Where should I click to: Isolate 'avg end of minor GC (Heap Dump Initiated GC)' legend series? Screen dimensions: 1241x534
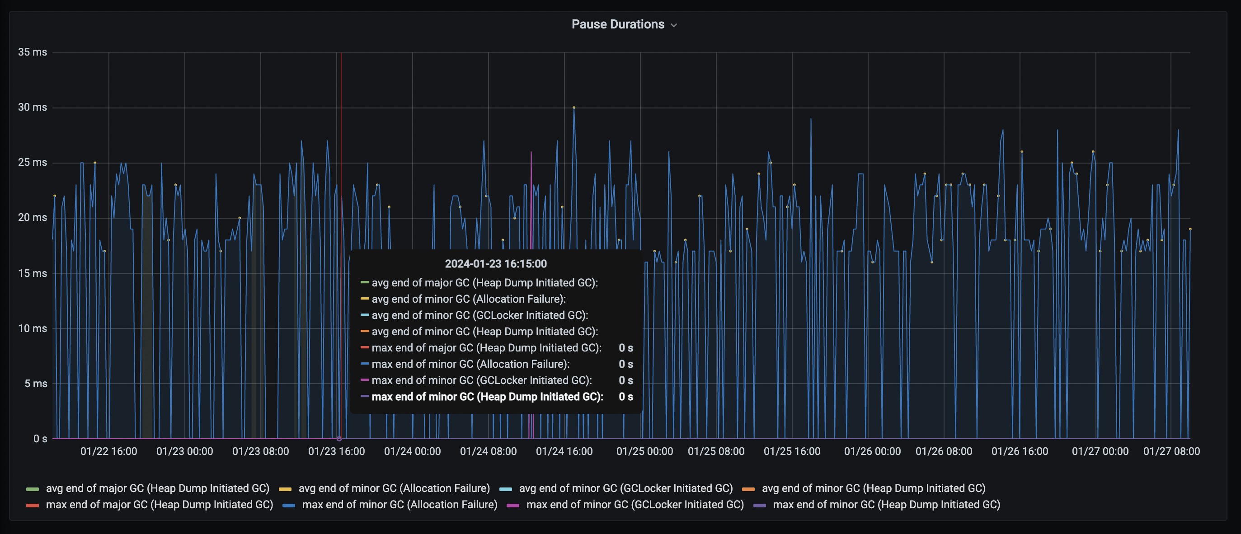click(x=873, y=488)
